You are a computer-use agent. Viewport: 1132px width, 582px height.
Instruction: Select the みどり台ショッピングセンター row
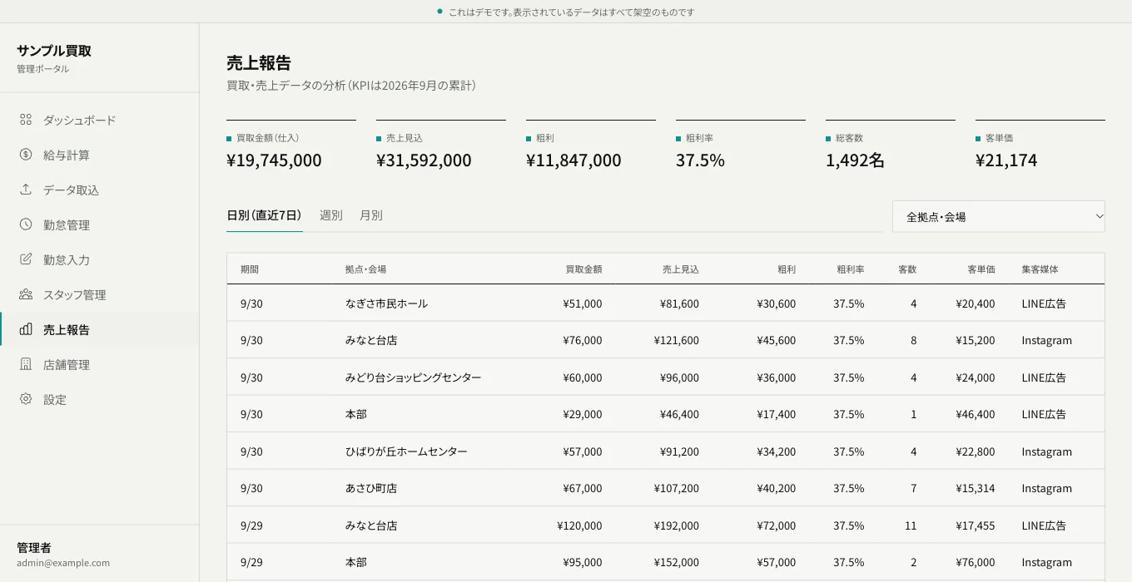coord(666,377)
